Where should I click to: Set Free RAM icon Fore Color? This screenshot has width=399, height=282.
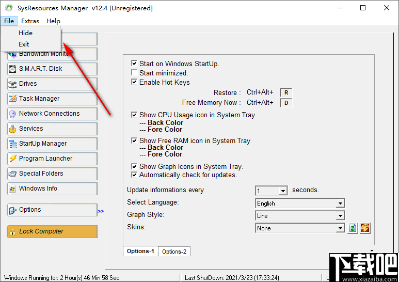165,154
